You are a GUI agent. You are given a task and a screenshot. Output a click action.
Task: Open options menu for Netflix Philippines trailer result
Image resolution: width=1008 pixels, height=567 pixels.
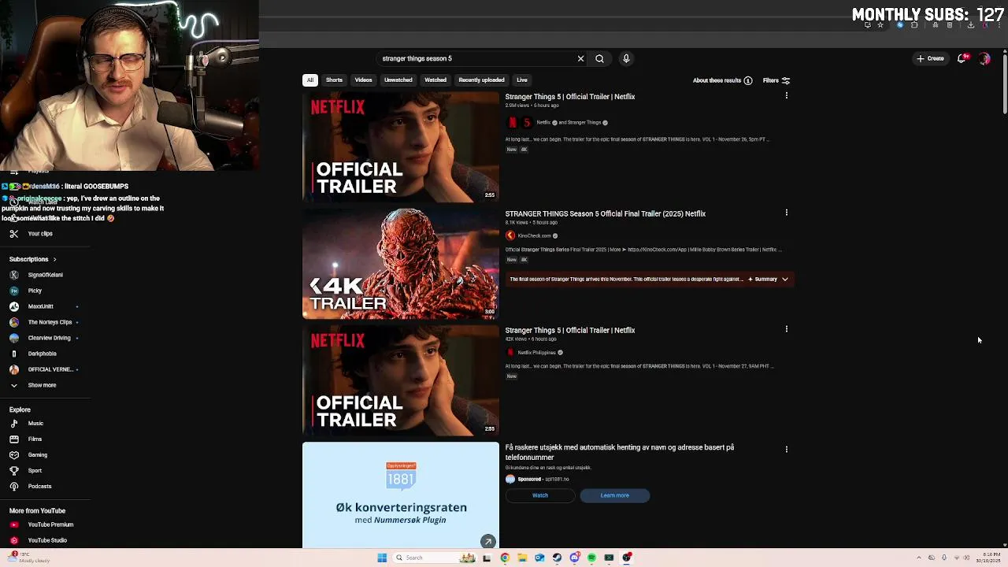pos(786,329)
